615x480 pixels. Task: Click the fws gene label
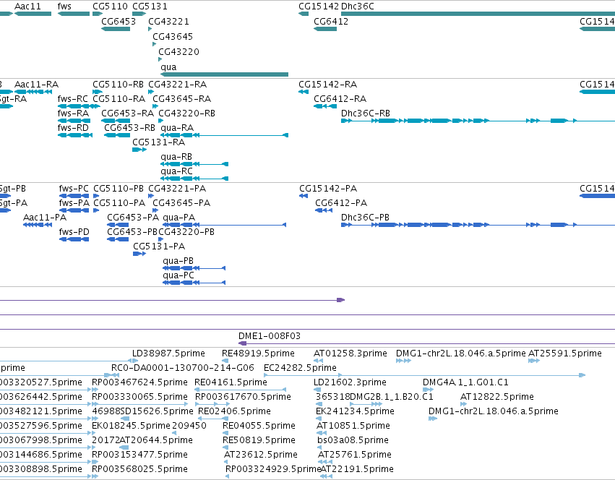[x=64, y=7]
